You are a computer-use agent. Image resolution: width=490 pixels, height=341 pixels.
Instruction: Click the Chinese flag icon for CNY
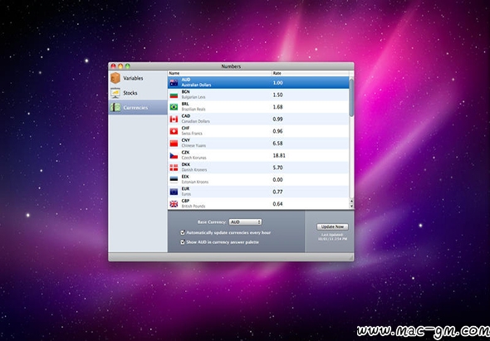[x=174, y=144]
